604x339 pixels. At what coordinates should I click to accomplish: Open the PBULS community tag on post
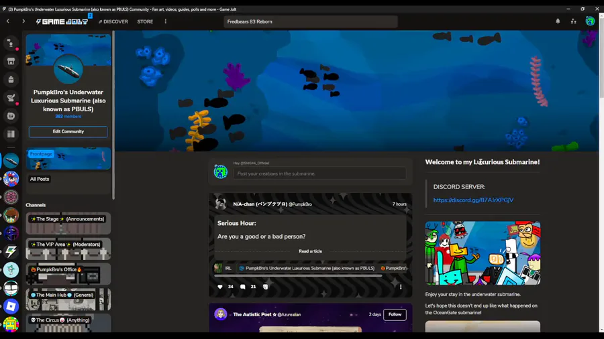[307, 268]
